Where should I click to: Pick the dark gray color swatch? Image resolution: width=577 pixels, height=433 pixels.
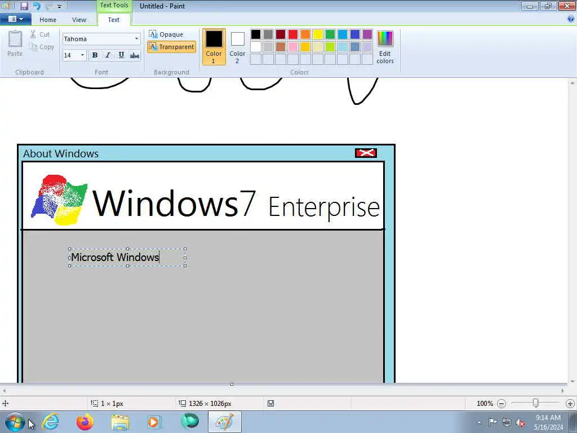click(x=268, y=34)
